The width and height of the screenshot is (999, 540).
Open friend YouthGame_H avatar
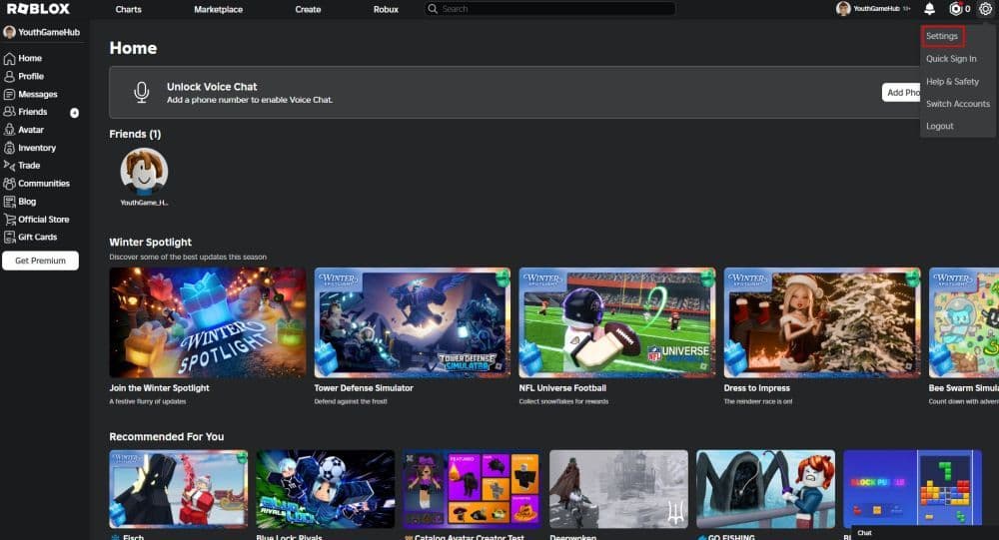click(x=144, y=172)
